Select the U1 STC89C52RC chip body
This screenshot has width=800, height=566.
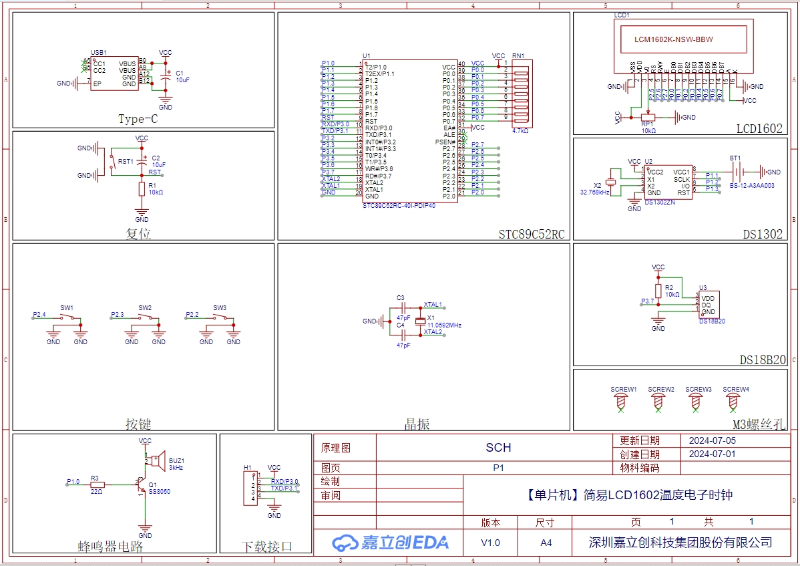[411, 131]
